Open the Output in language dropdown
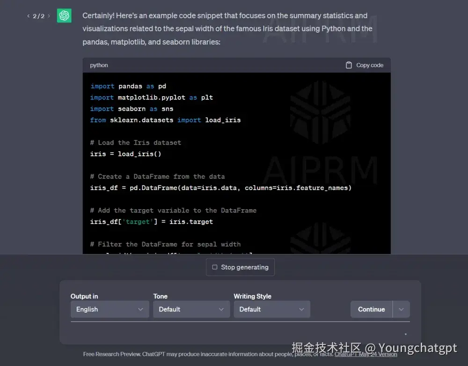Viewport: 468px width, 366px height. [x=110, y=309]
